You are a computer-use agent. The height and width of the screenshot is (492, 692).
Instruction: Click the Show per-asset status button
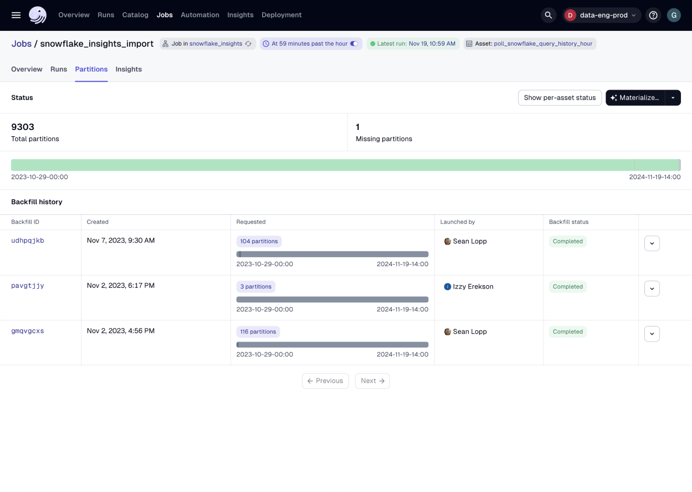coord(559,97)
